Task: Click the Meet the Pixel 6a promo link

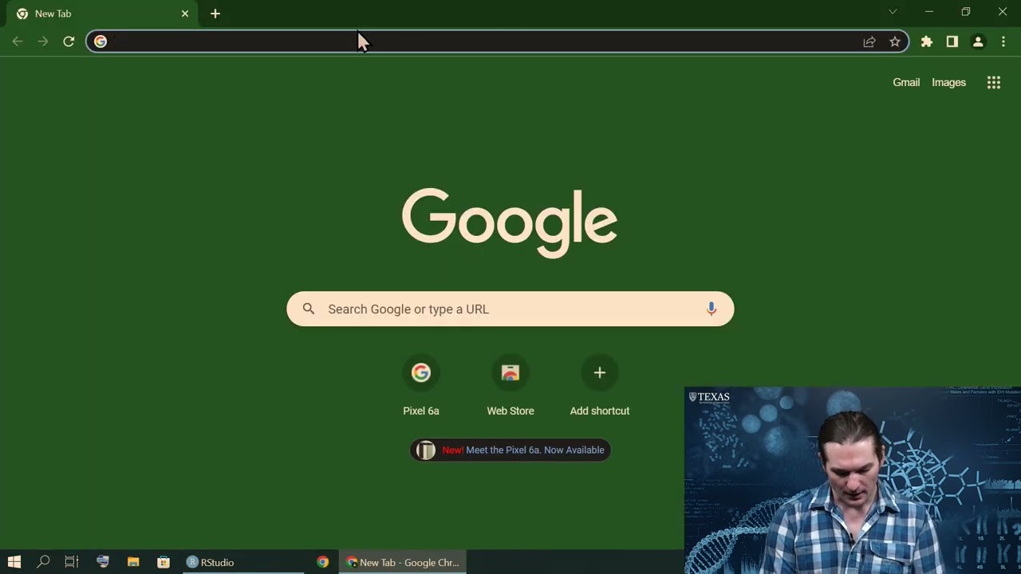Action: pyautogui.click(x=510, y=450)
